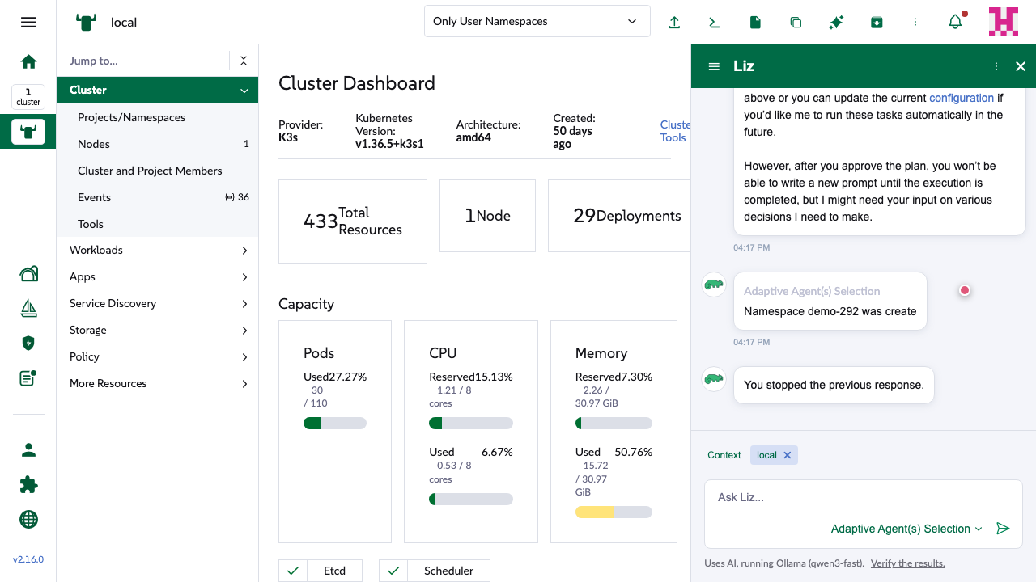The width and height of the screenshot is (1036, 582).
Task: Select Projects/Namespaces in the sidebar
Action: click(x=158, y=117)
